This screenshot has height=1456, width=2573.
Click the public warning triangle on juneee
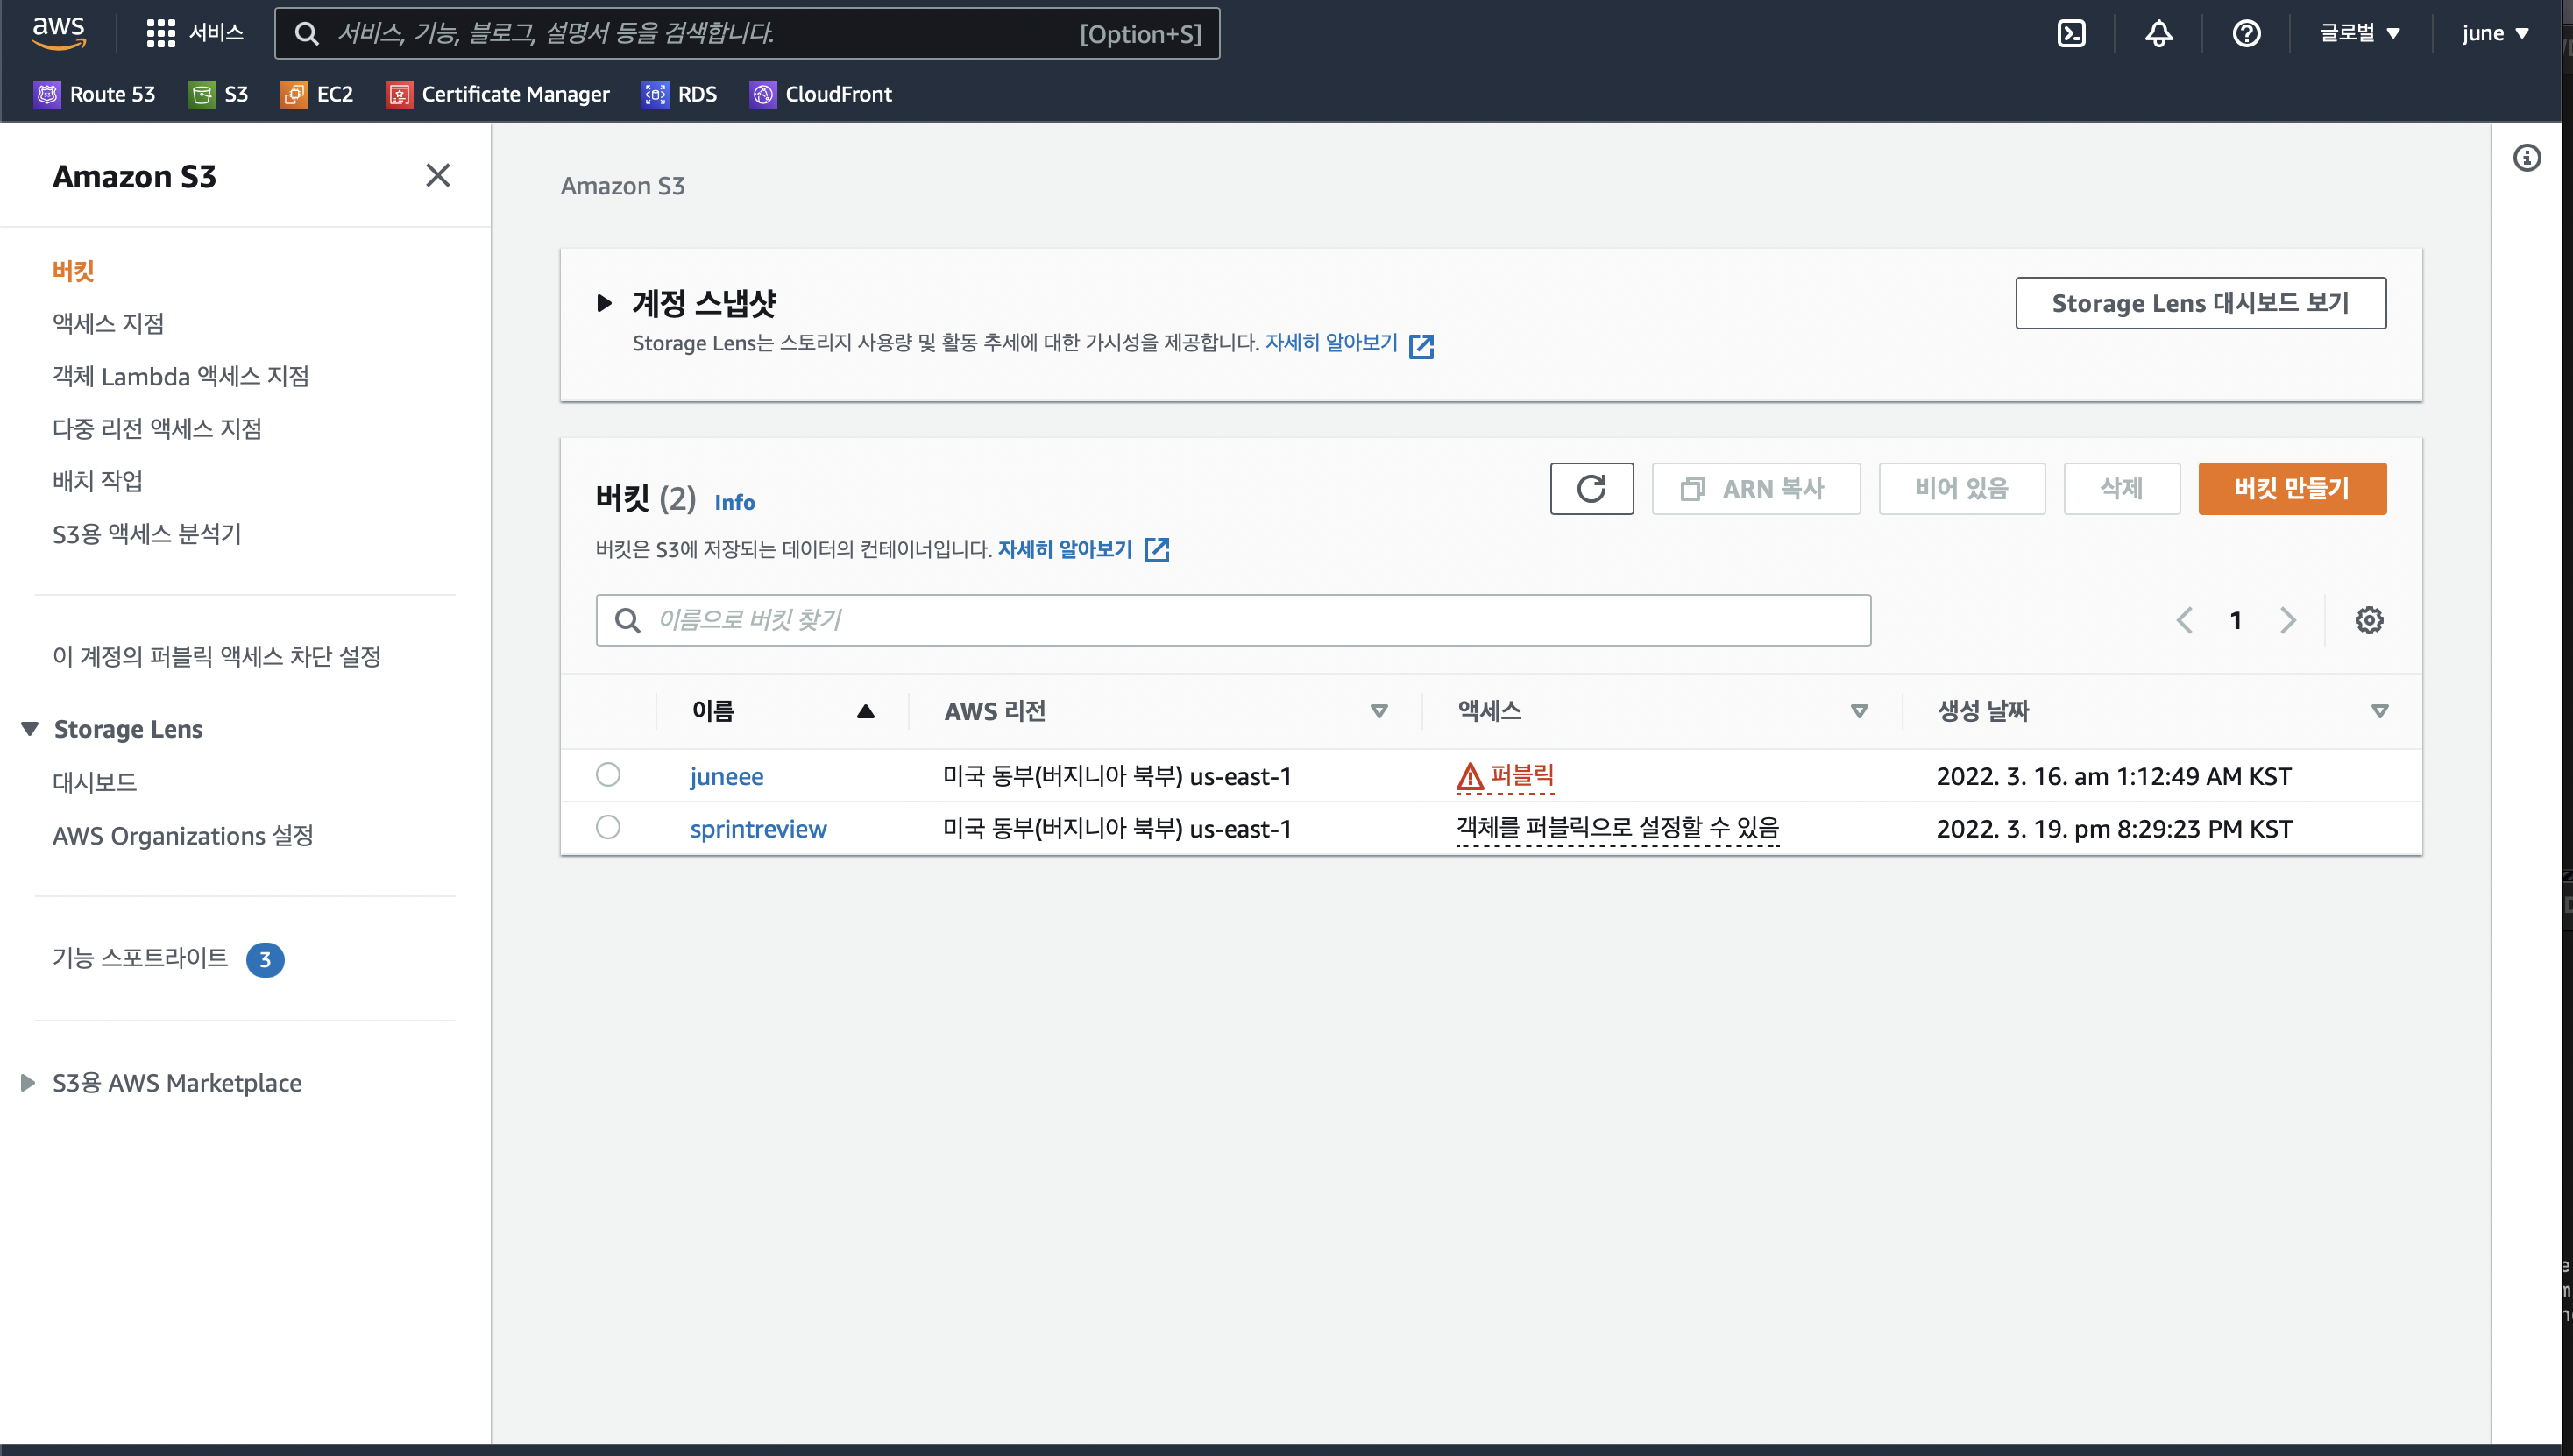tap(1469, 776)
